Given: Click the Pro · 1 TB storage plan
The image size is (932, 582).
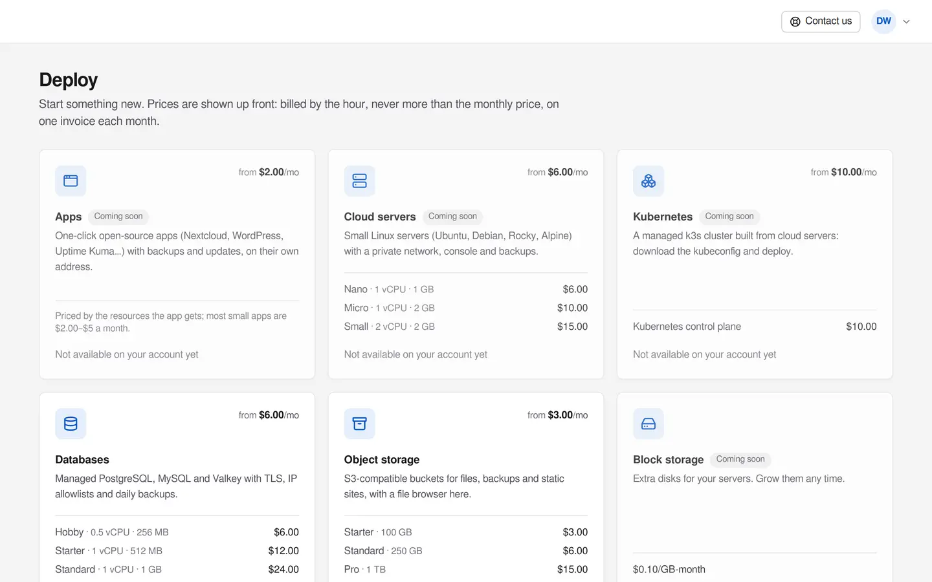Looking at the screenshot, I should (466, 570).
